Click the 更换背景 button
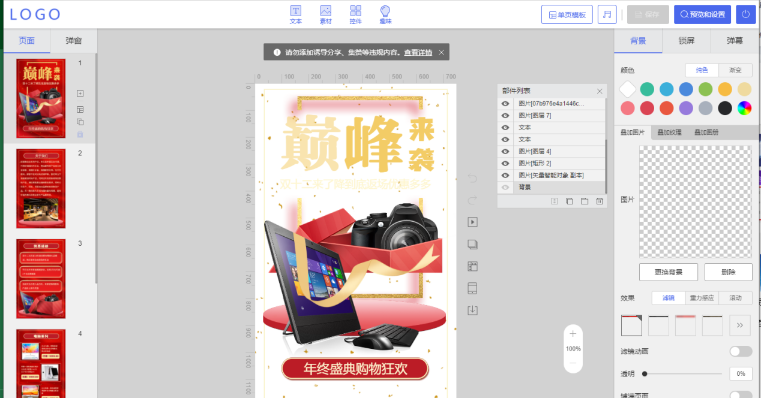The height and width of the screenshot is (398, 761). 668,272
